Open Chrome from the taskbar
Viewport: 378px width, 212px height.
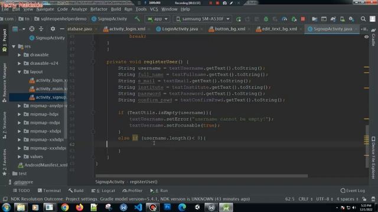(65, 207)
